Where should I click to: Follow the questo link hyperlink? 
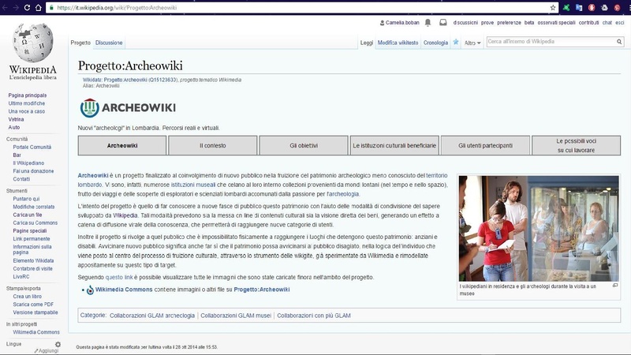pos(119,278)
